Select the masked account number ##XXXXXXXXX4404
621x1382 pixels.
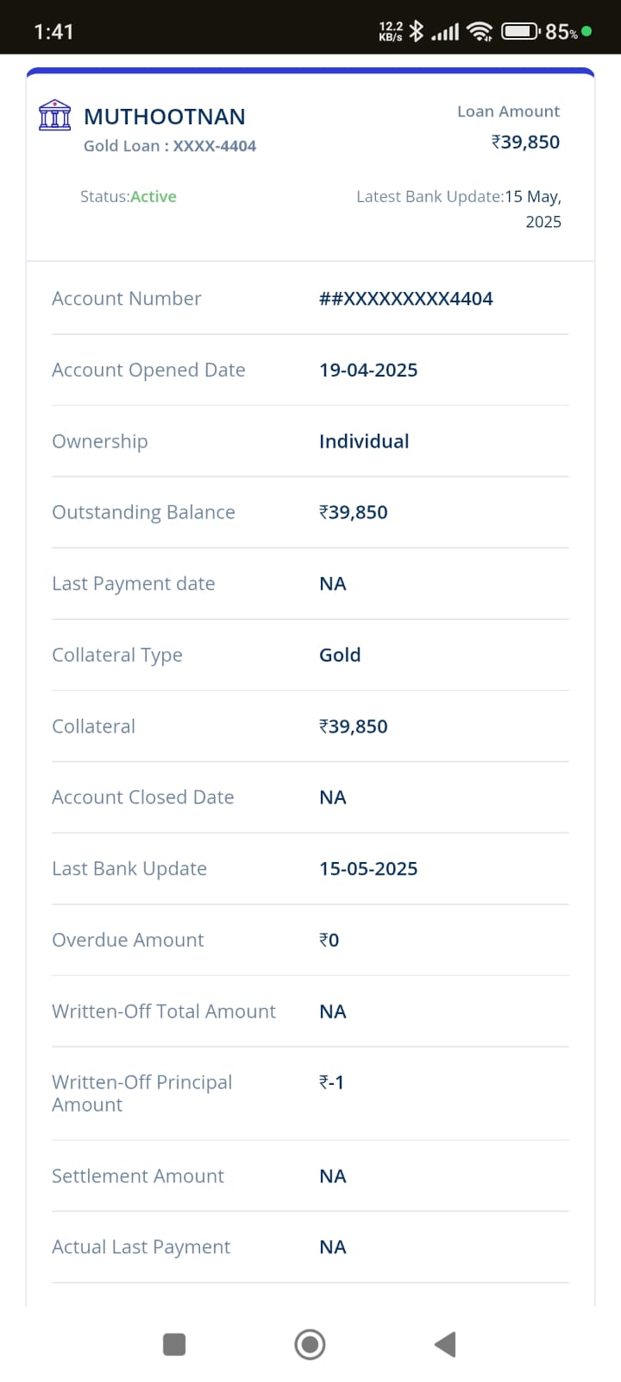406,299
